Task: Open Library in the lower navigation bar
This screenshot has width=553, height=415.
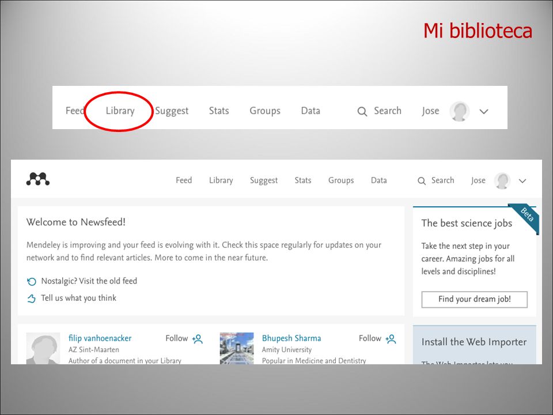Action: [x=221, y=180]
